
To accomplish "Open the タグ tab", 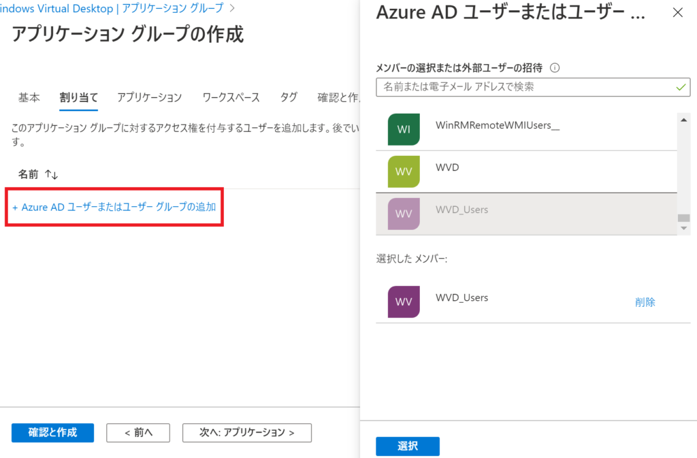I will click(289, 97).
